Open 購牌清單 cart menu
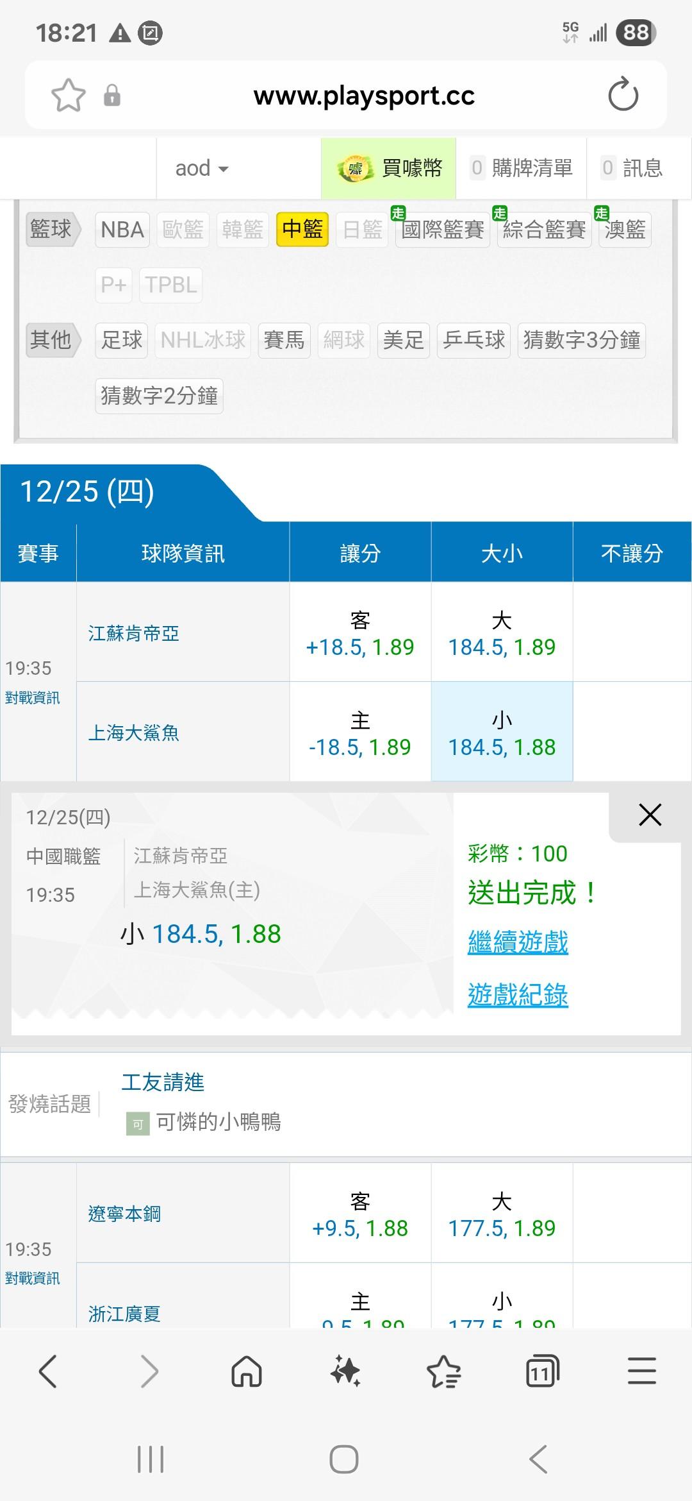The width and height of the screenshot is (692, 1501). pyautogui.click(x=522, y=169)
